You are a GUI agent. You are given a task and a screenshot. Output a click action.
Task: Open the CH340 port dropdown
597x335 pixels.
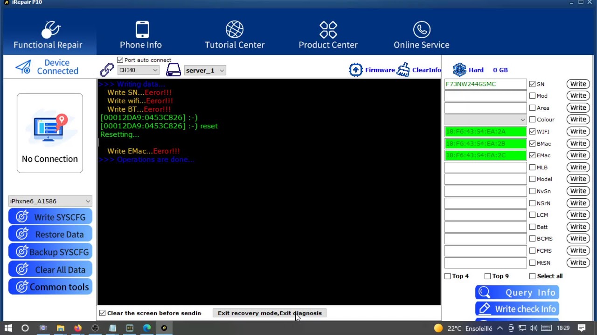138,70
